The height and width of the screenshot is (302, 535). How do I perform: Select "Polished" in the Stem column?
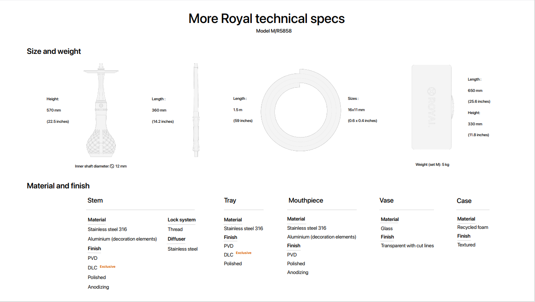point(97,277)
